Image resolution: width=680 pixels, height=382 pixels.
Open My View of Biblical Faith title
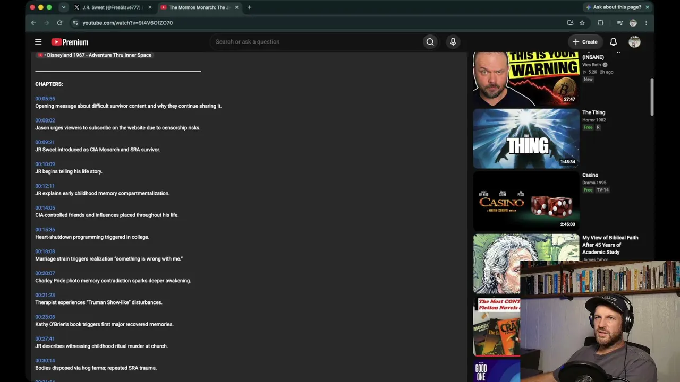pos(610,245)
